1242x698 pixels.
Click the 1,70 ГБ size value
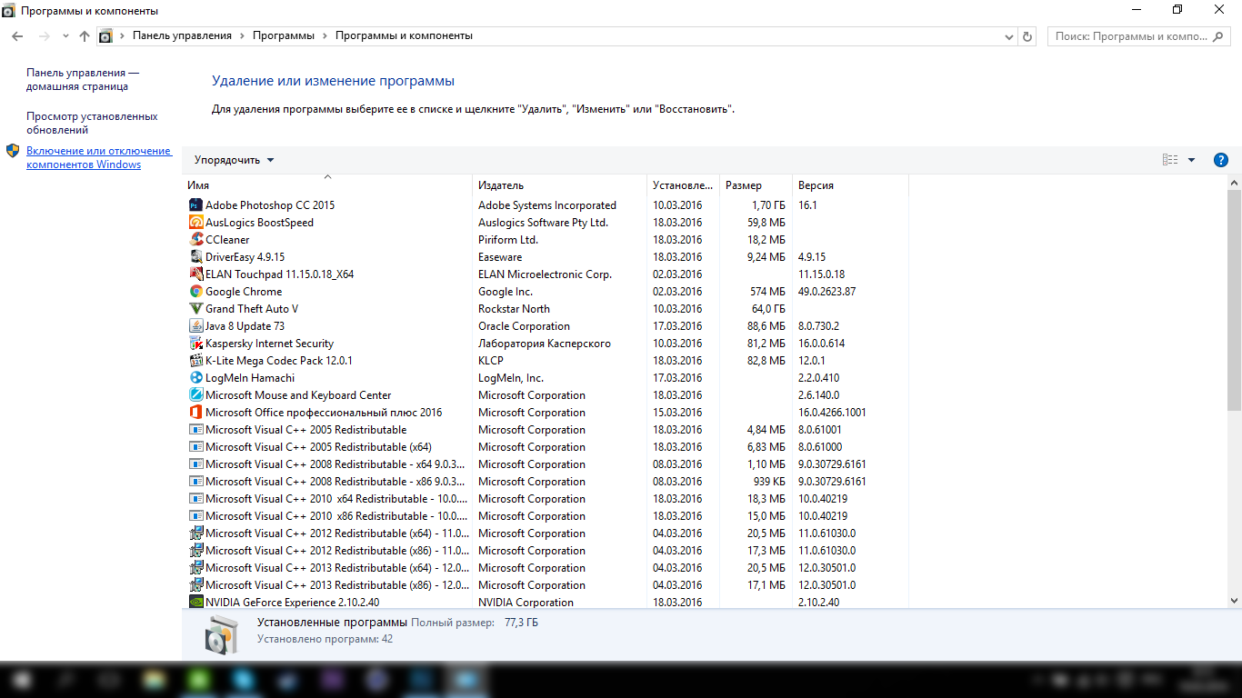(768, 205)
